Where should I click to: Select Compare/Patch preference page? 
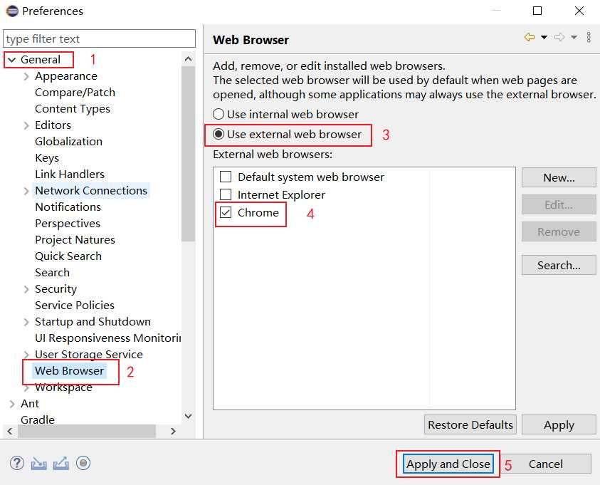point(75,93)
